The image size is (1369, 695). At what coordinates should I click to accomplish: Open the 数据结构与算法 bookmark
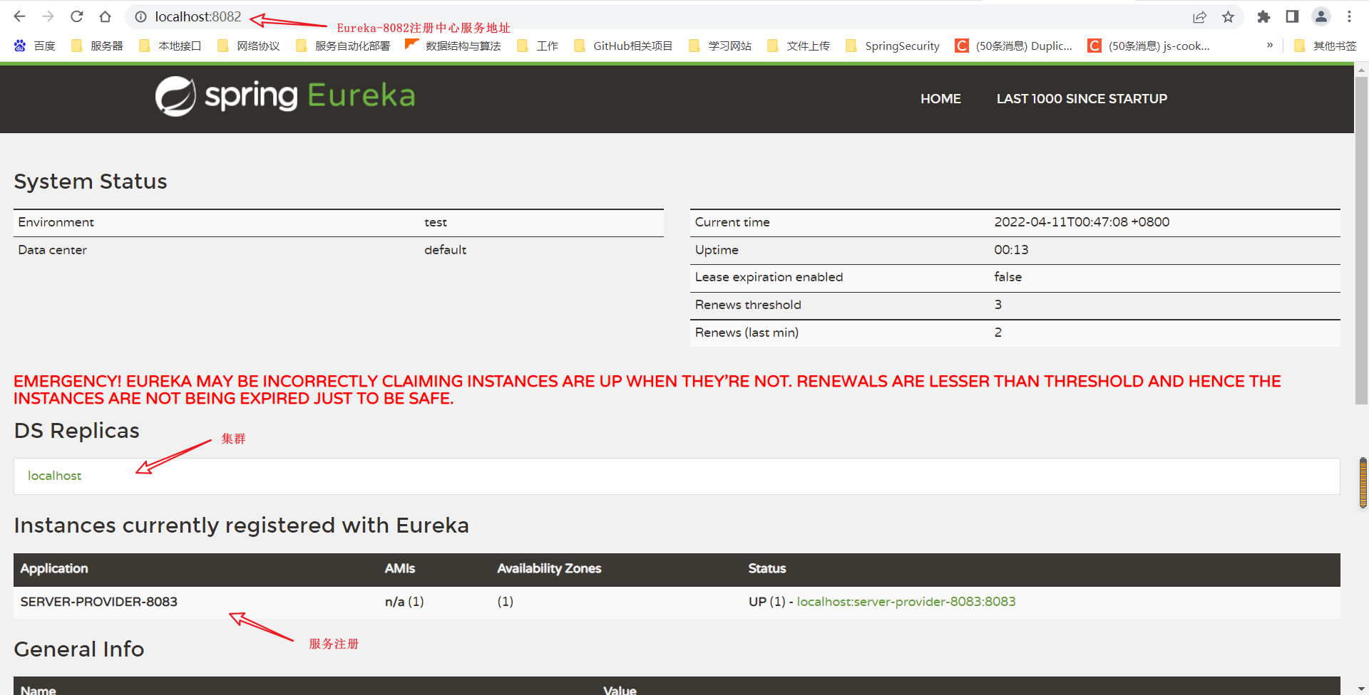click(x=453, y=46)
